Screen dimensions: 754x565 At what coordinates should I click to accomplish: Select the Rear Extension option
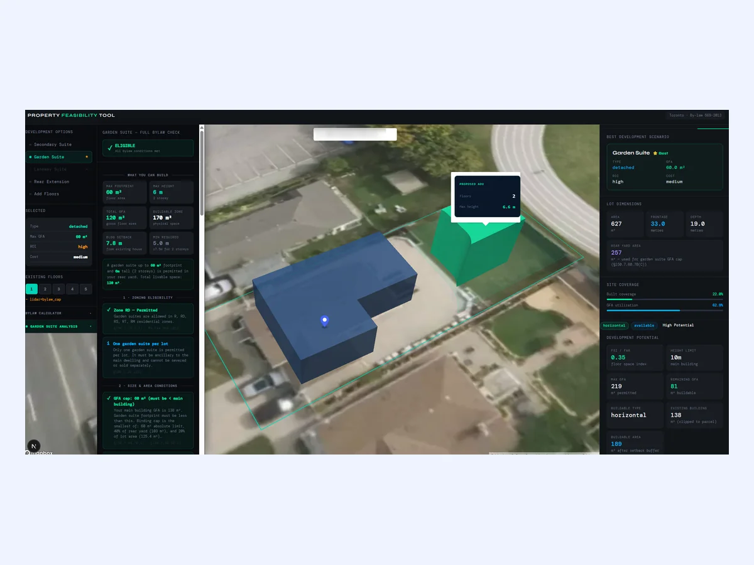point(58,181)
